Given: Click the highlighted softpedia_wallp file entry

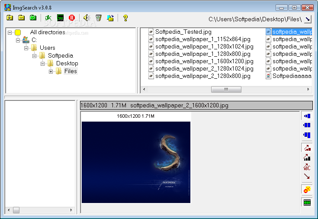Looking at the screenshot, I should click(x=292, y=32).
